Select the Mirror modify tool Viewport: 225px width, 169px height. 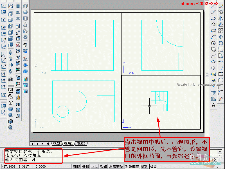(x=221, y=18)
